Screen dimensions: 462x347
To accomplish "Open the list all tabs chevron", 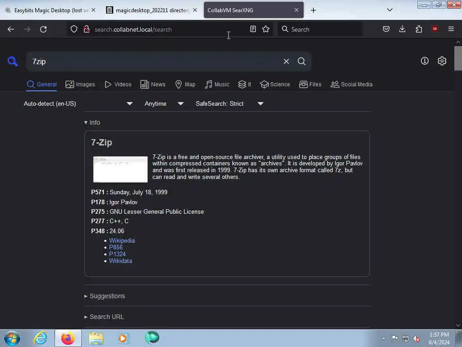I will pos(389,10).
